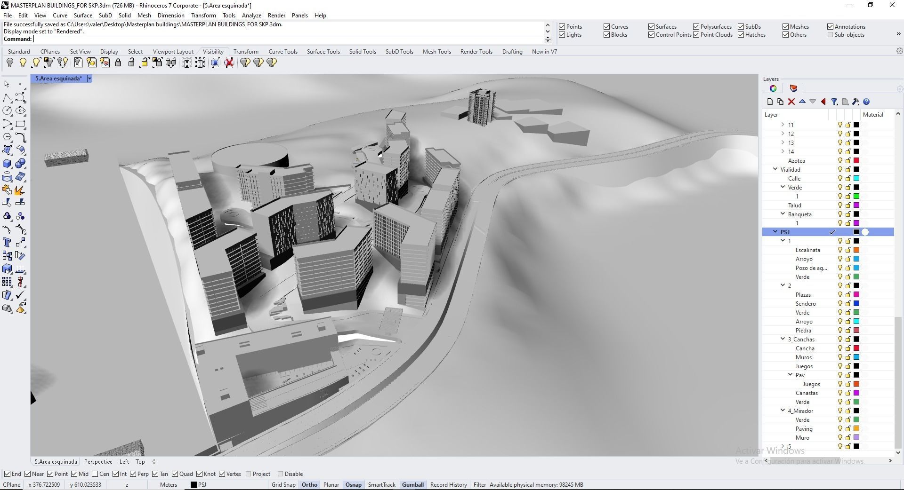Collapse the Banqueta layer group
The width and height of the screenshot is (904, 490).
tap(783, 214)
